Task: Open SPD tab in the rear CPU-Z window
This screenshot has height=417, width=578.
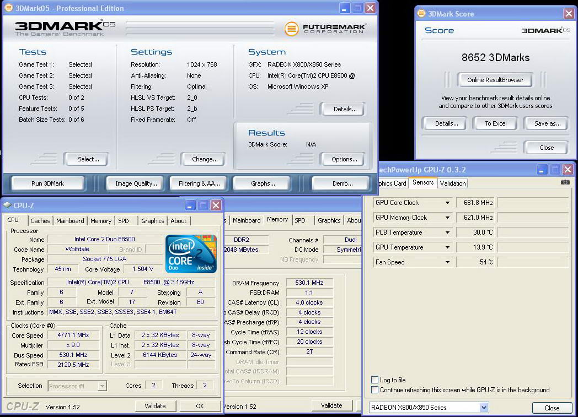Action: click(x=300, y=220)
